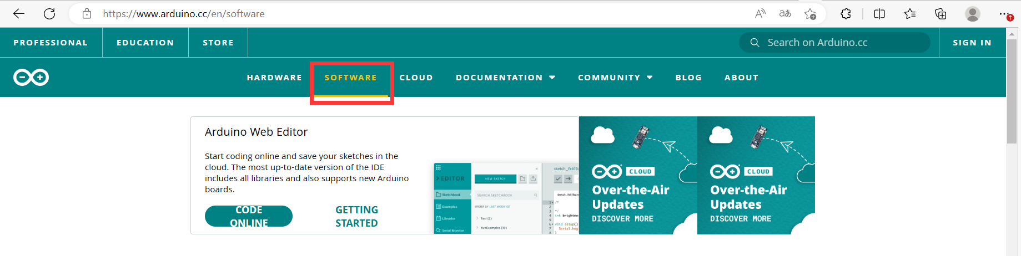Click the page vertical scrollbar thumb
The image size is (1021, 256).
[1012, 91]
